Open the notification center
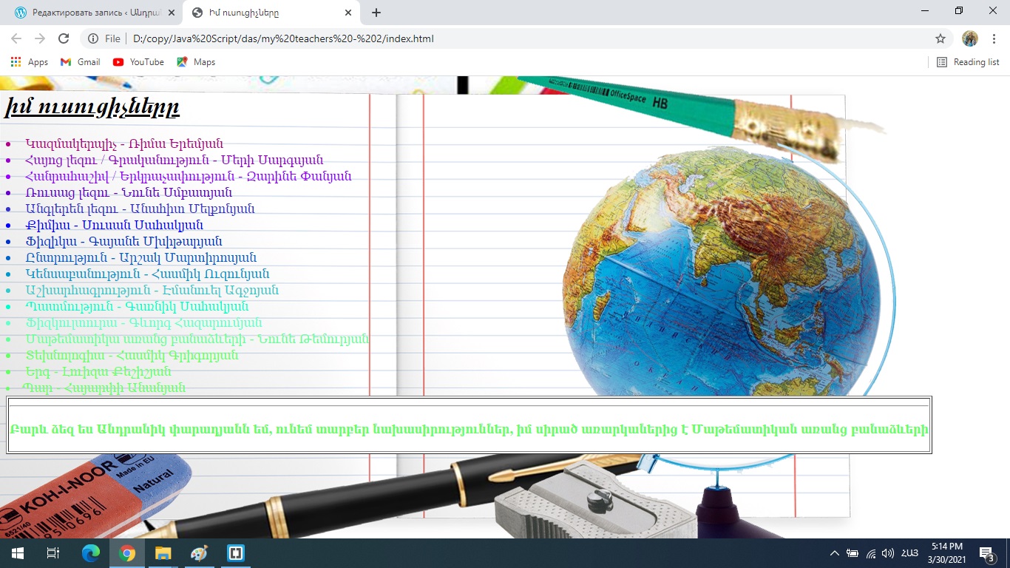The image size is (1010, 568). pos(986,553)
